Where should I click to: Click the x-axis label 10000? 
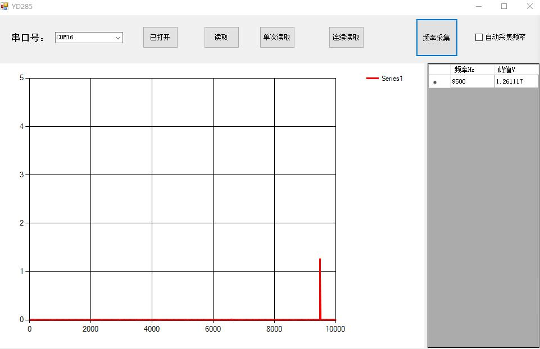tap(335, 329)
